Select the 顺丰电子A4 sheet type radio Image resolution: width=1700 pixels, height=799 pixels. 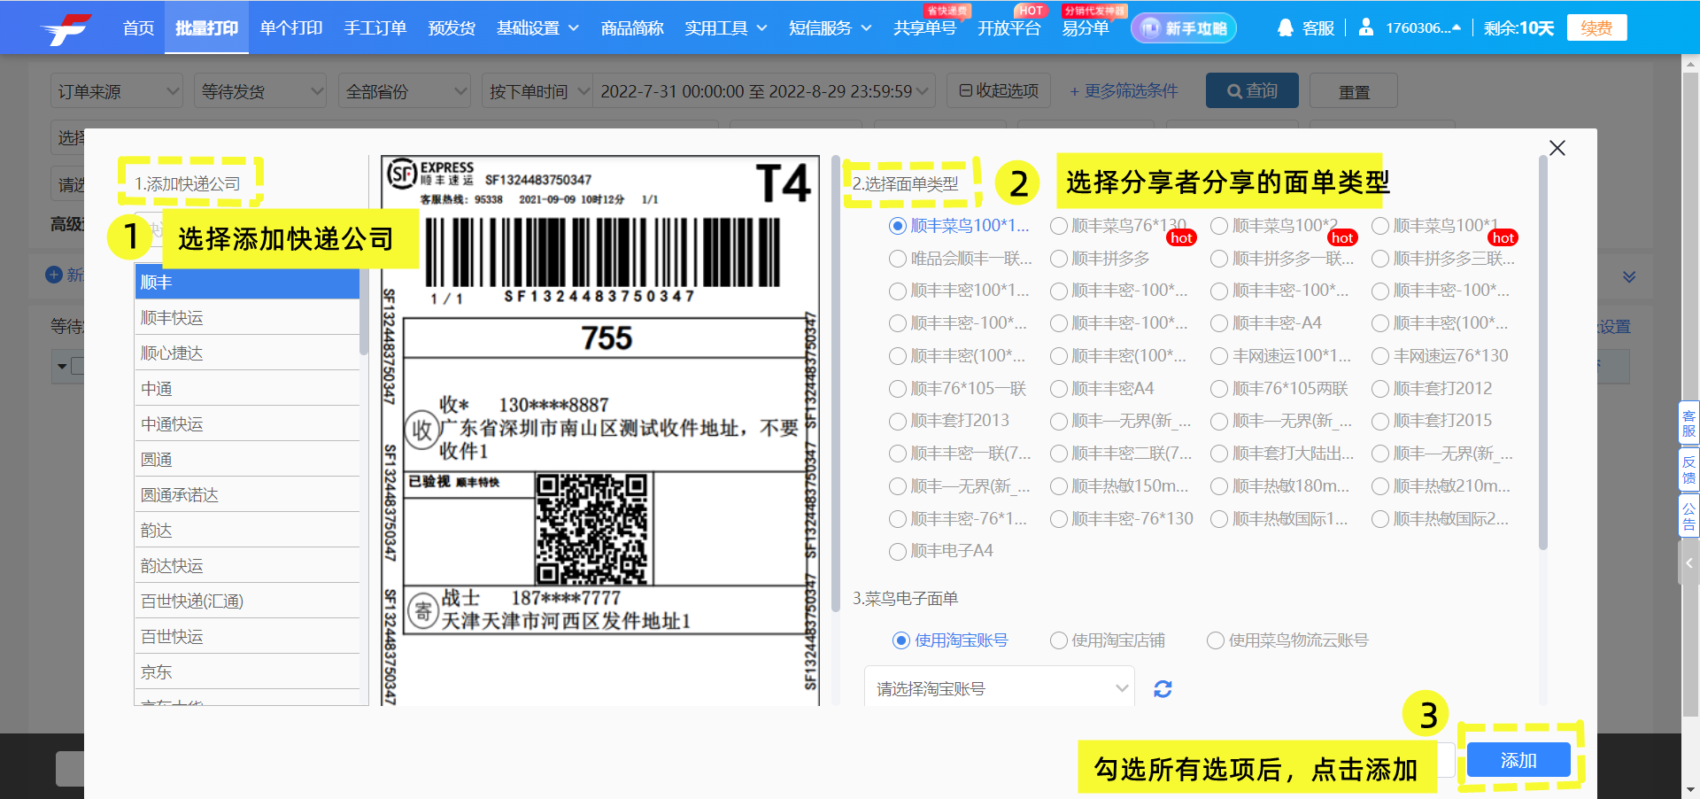[896, 551]
